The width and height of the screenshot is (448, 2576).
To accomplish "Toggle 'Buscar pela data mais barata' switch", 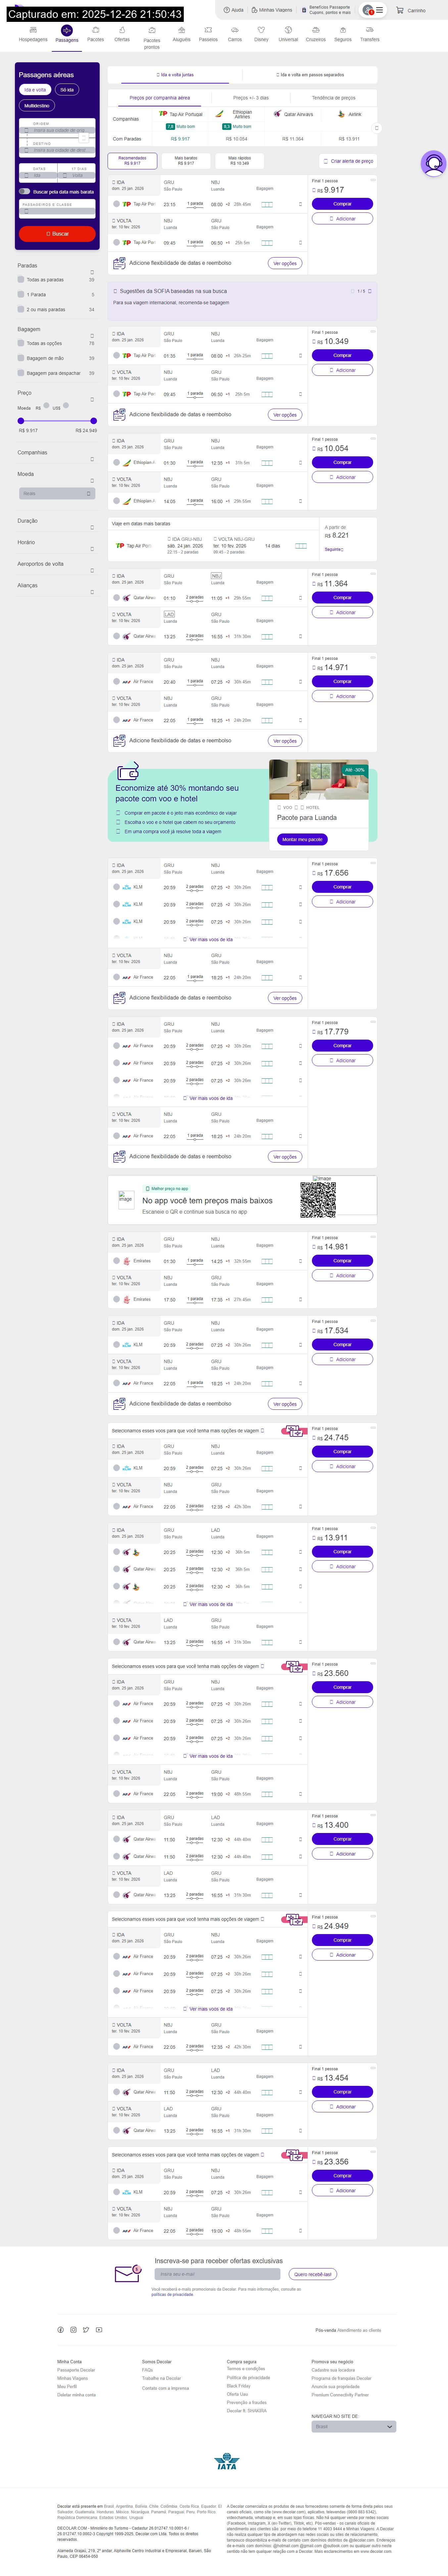I will [25, 191].
